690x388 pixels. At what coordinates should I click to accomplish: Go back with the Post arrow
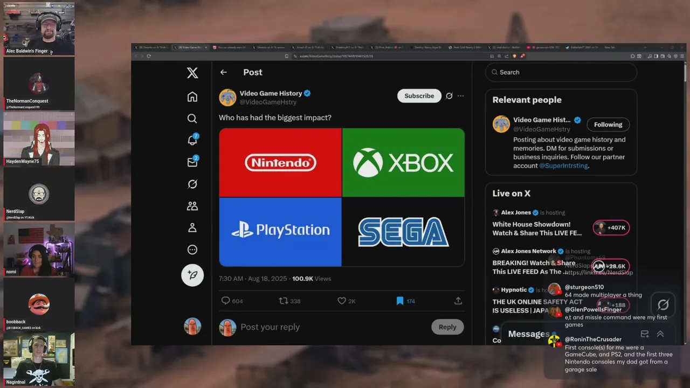(x=223, y=72)
